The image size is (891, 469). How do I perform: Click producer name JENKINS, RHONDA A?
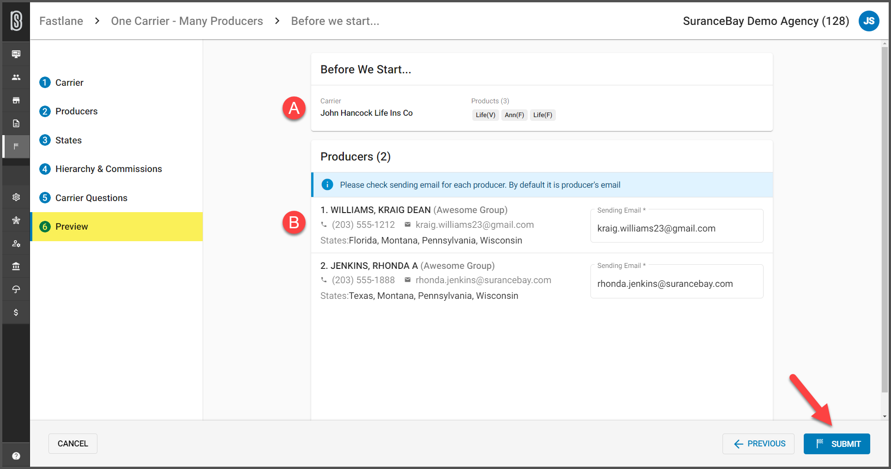pyautogui.click(x=374, y=266)
